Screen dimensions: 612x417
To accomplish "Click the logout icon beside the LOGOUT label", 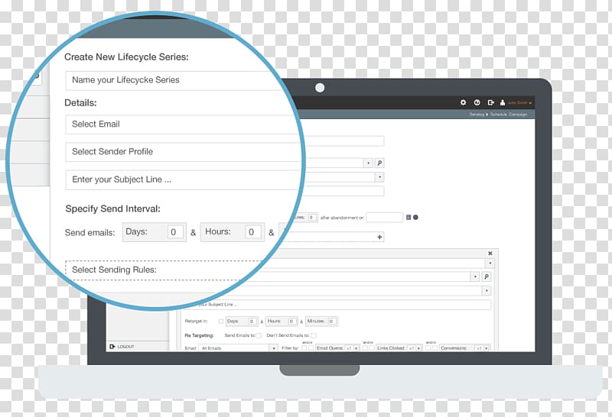I will coord(112,347).
